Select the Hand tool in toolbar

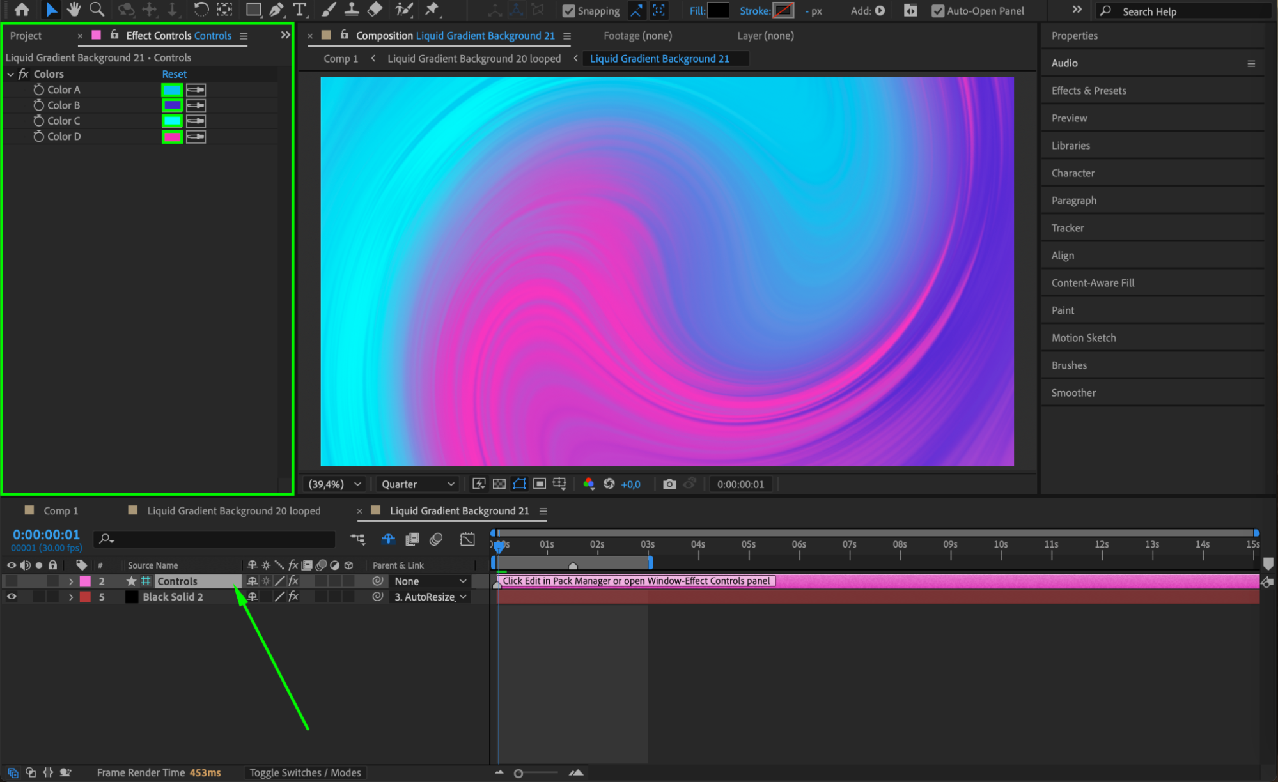tap(74, 10)
